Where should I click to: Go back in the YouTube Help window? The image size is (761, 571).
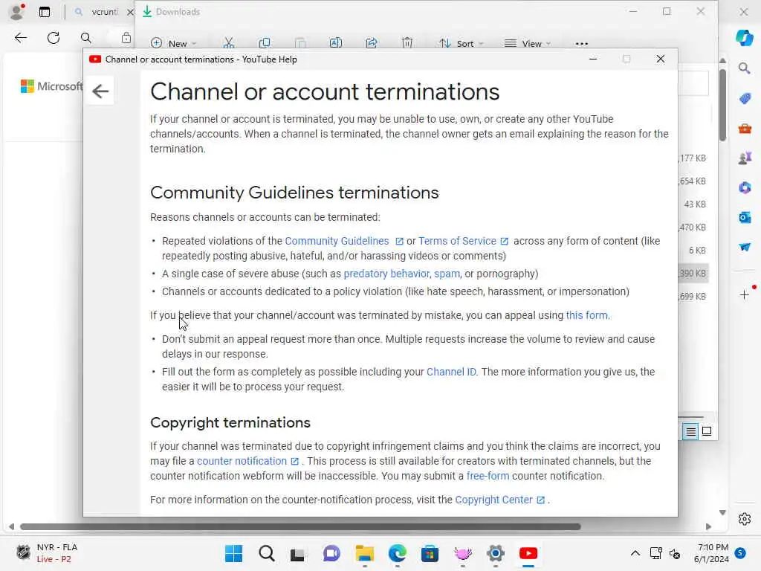point(100,91)
